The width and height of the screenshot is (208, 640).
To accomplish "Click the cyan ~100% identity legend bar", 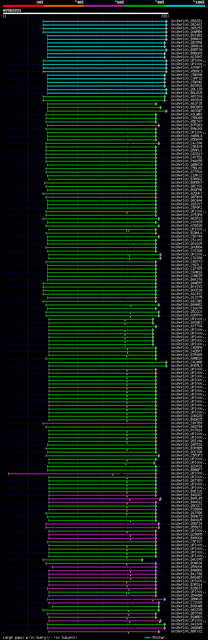I will click(185, 6).
